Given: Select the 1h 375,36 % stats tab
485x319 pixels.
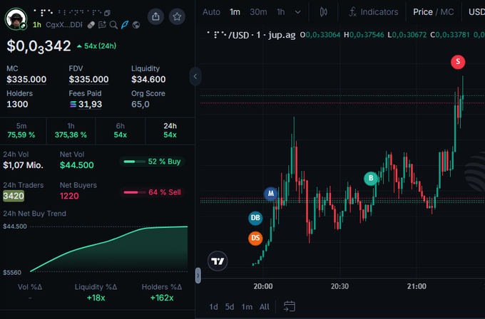Looking at the screenshot, I should [71, 130].
